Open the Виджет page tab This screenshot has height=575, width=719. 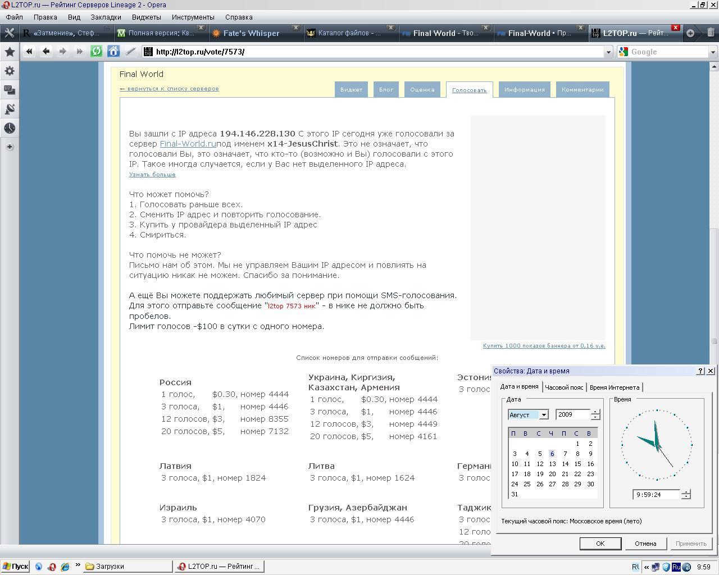click(x=351, y=89)
